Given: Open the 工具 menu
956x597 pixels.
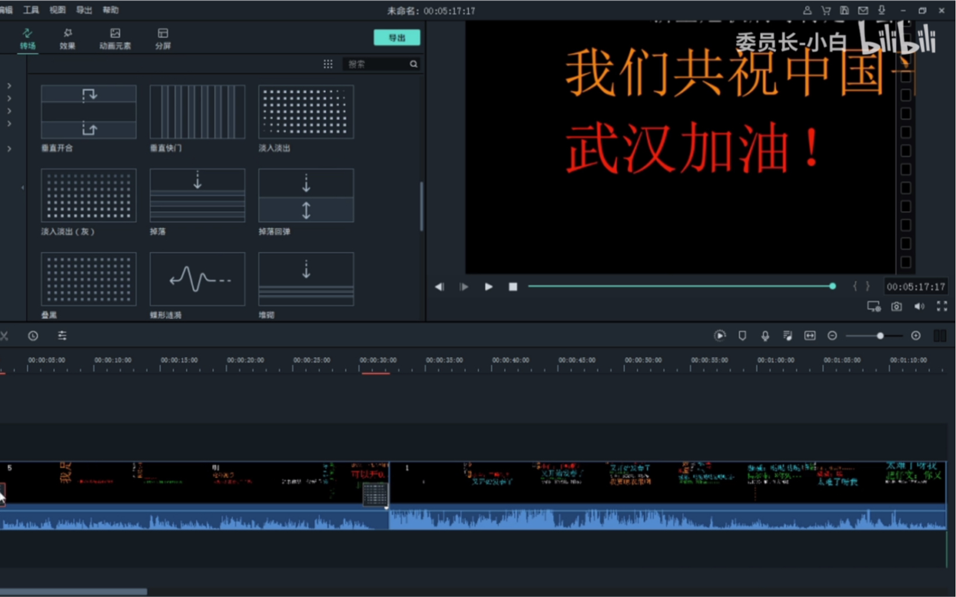Looking at the screenshot, I should point(31,10).
